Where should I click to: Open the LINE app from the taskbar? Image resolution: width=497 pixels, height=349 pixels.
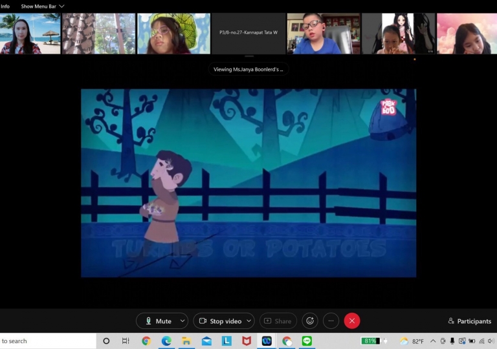307,341
